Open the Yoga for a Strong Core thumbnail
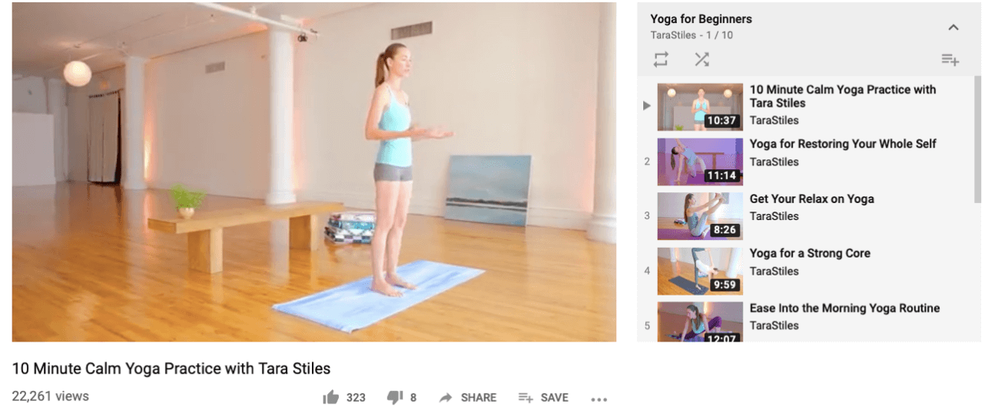Viewport: 985px width, 417px height. click(700, 271)
